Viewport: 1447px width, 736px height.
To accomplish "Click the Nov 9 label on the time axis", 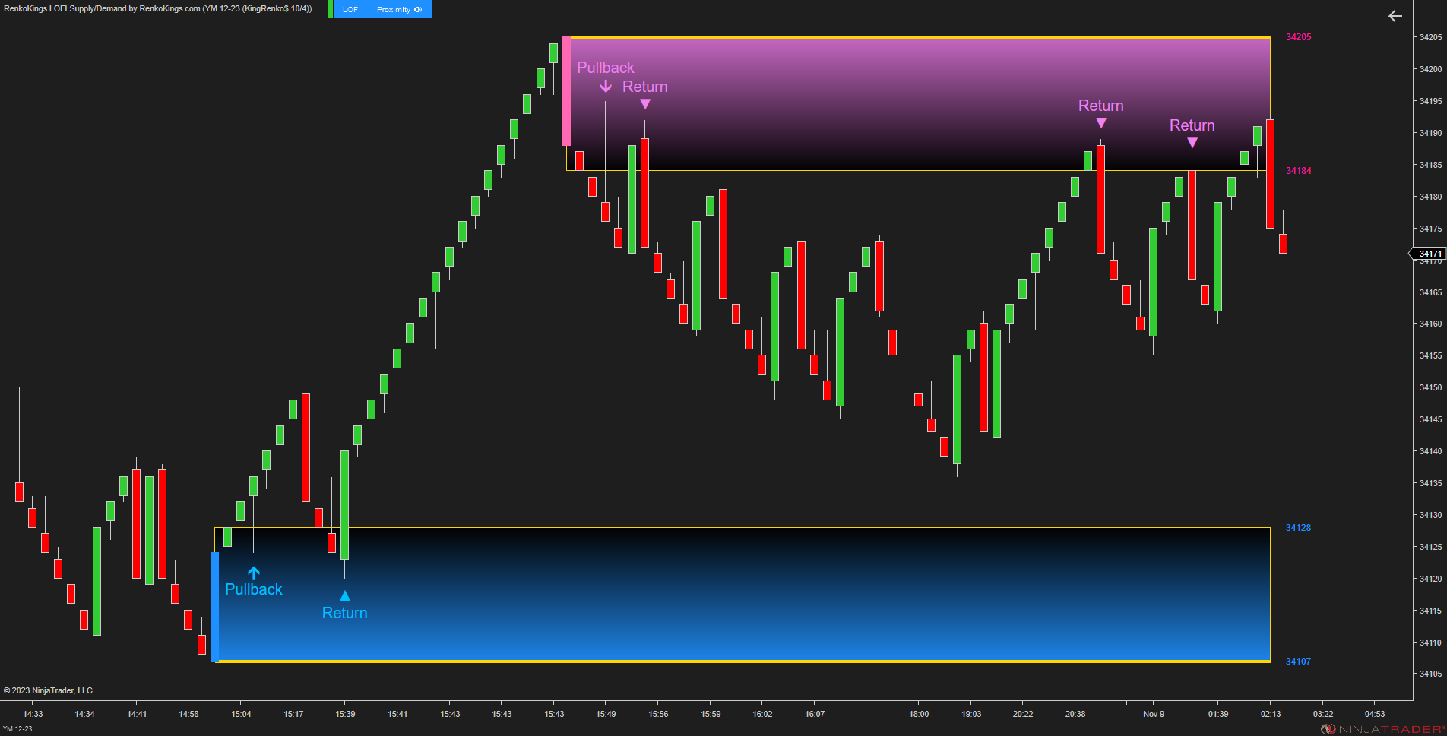I will point(1153,714).
